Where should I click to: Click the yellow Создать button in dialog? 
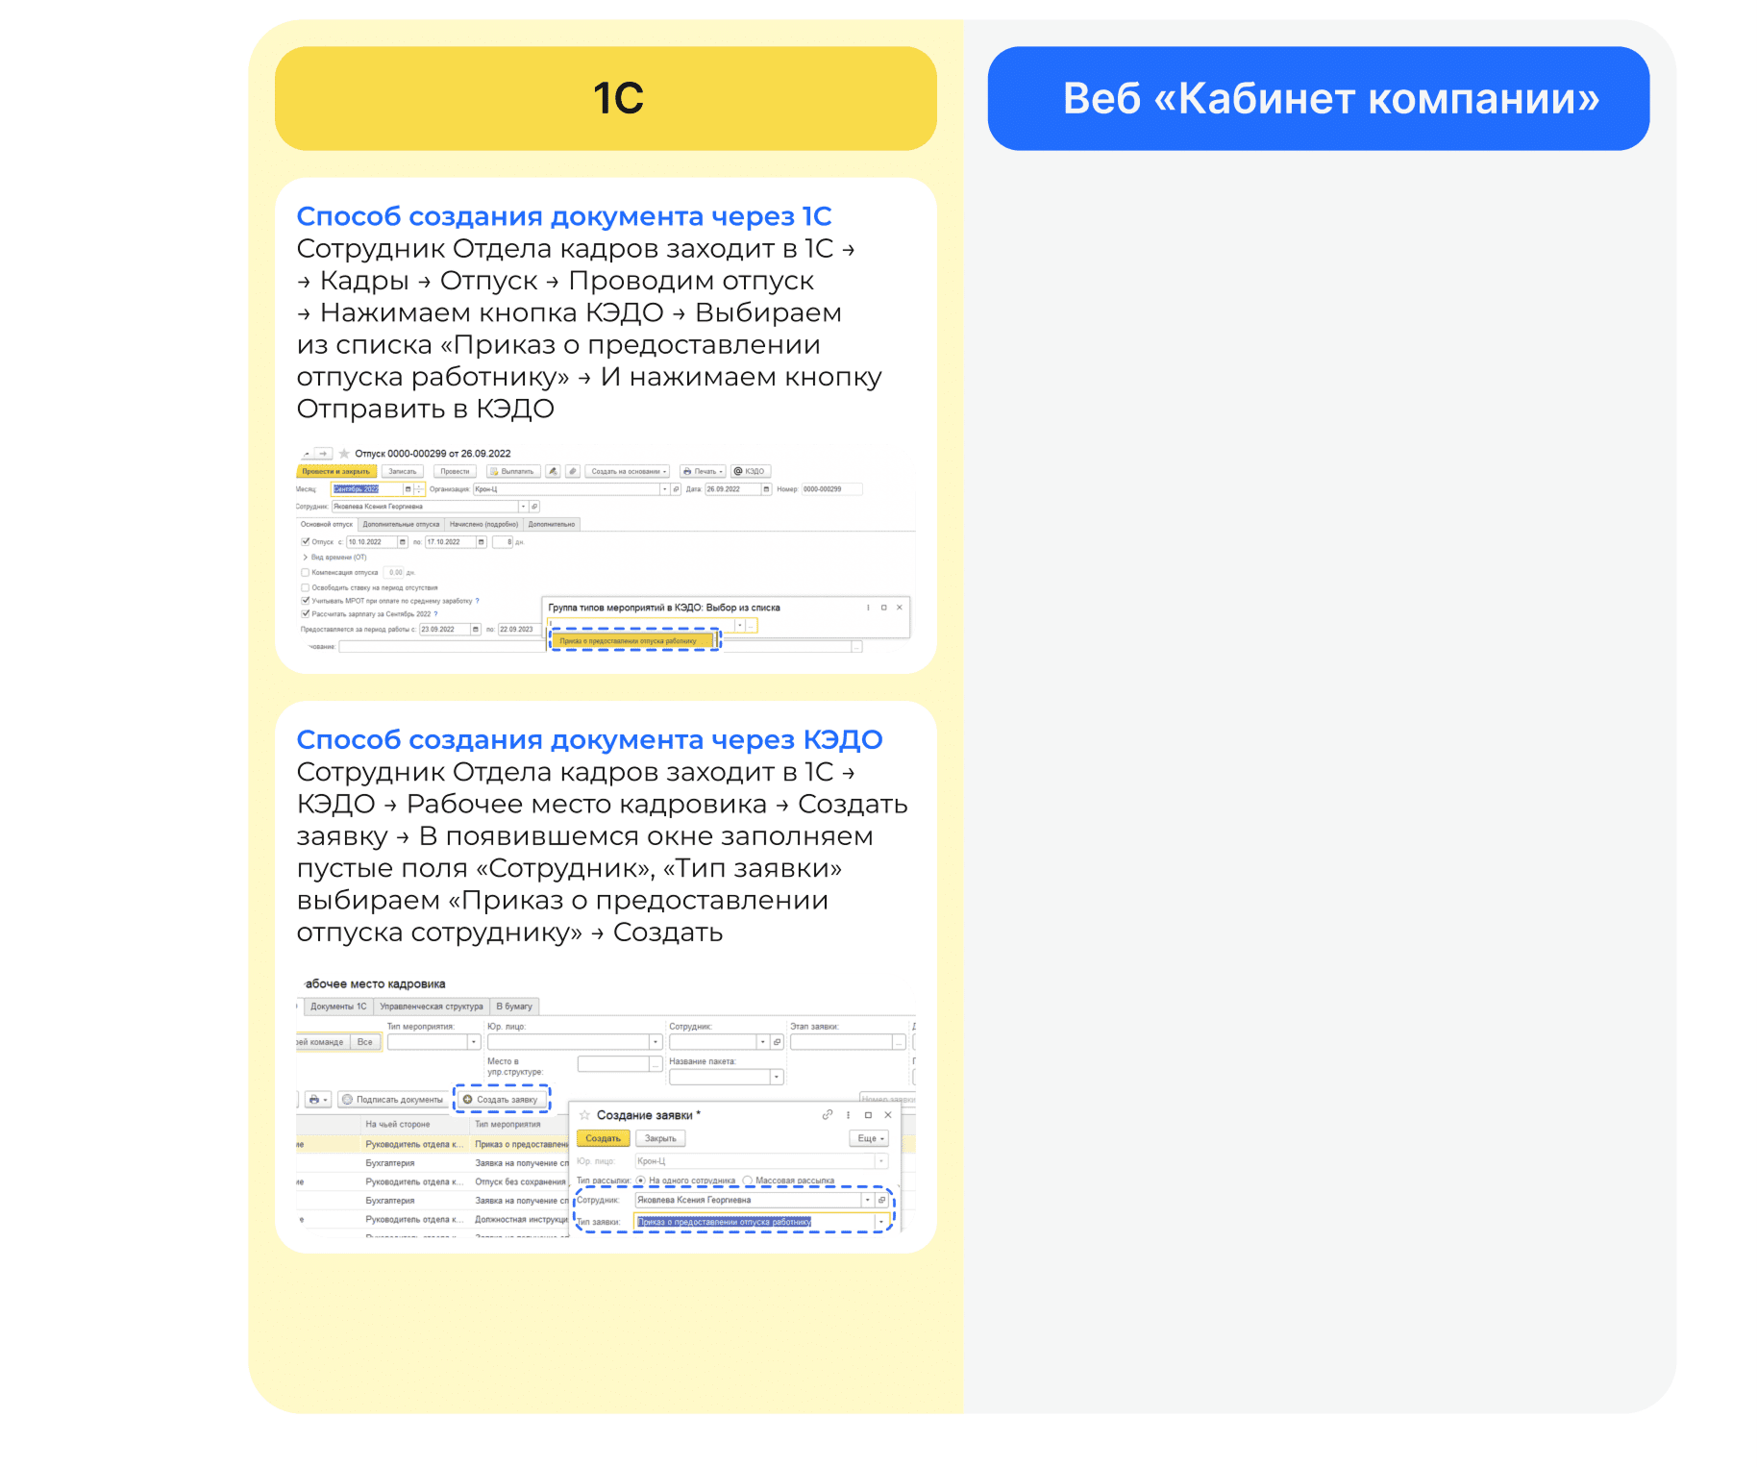click(x=604, y=1138)
